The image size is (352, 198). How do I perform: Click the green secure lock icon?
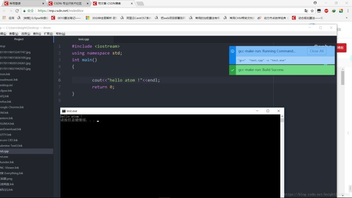coord(24,11)
